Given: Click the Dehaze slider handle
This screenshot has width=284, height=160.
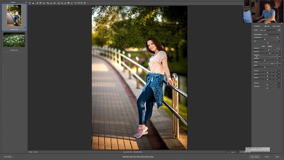Looking at the screenshot, I should point(267,79).
